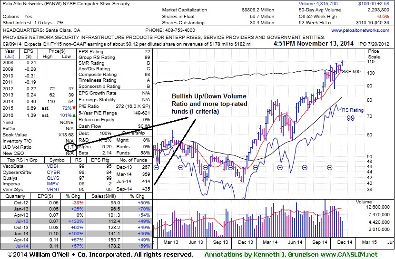
Task: Click the Funds 58% ownership entry
Action: click(133, 153)
